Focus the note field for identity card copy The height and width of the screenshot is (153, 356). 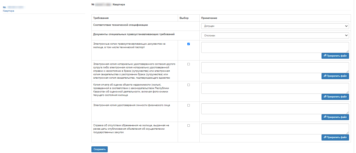click(x=275, y=109)
